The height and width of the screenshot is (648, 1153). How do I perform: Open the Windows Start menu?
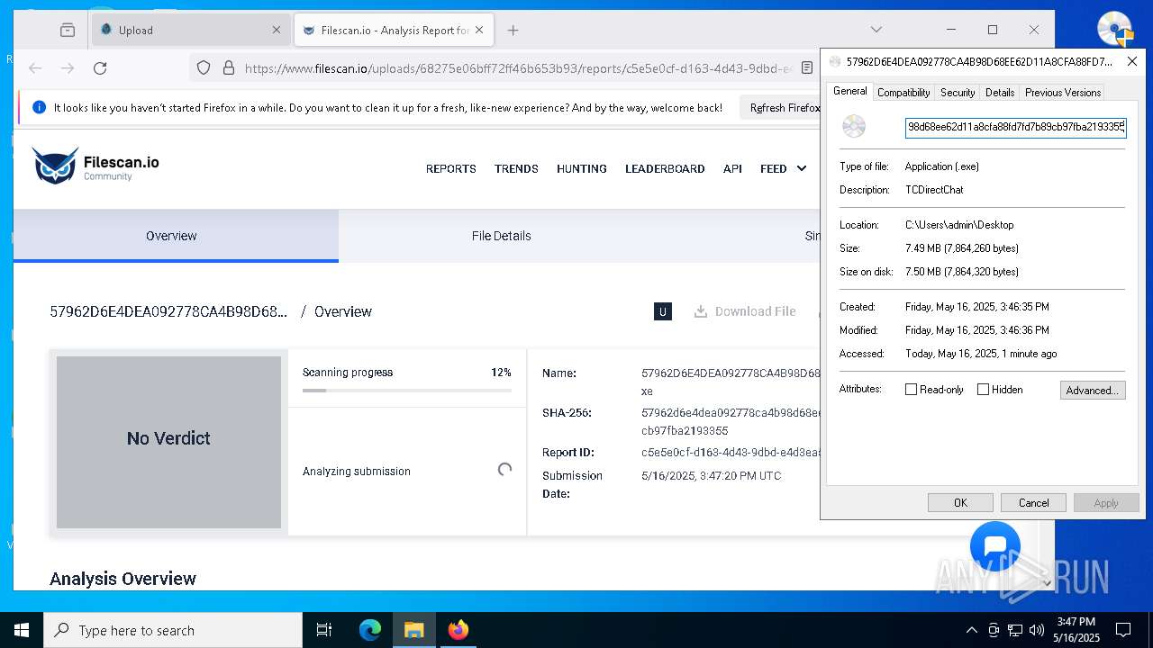[22, 630]
